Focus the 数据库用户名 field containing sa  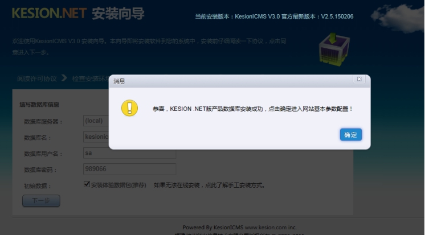[x=129, y=154]
